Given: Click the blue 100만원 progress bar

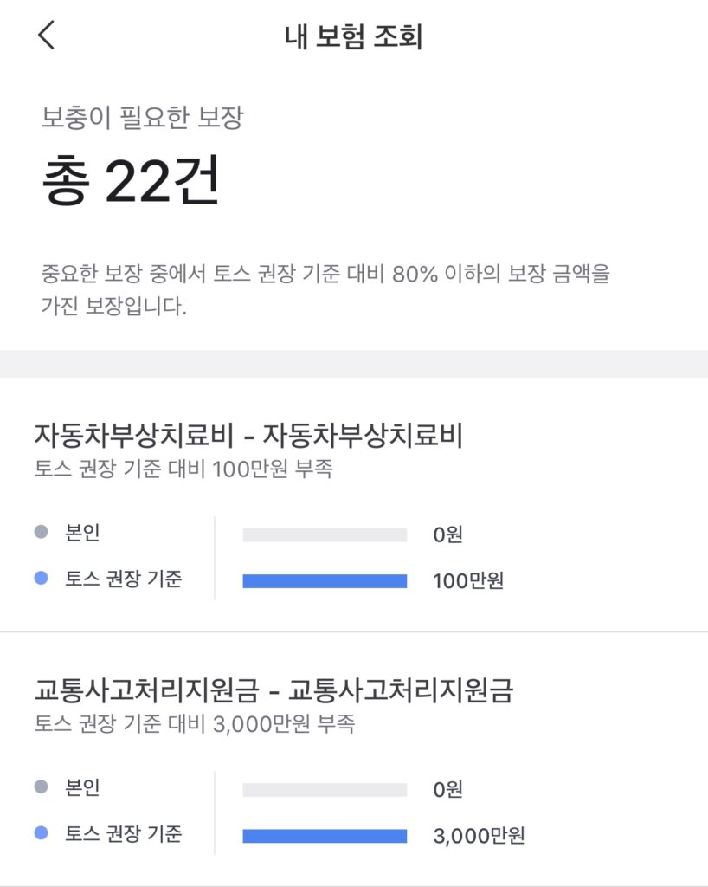Looking at the screenshot, I should [325, 580].
